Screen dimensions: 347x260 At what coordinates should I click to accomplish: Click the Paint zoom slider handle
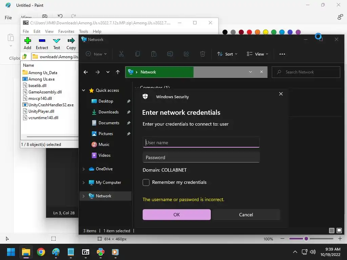(x=306, y=239)
